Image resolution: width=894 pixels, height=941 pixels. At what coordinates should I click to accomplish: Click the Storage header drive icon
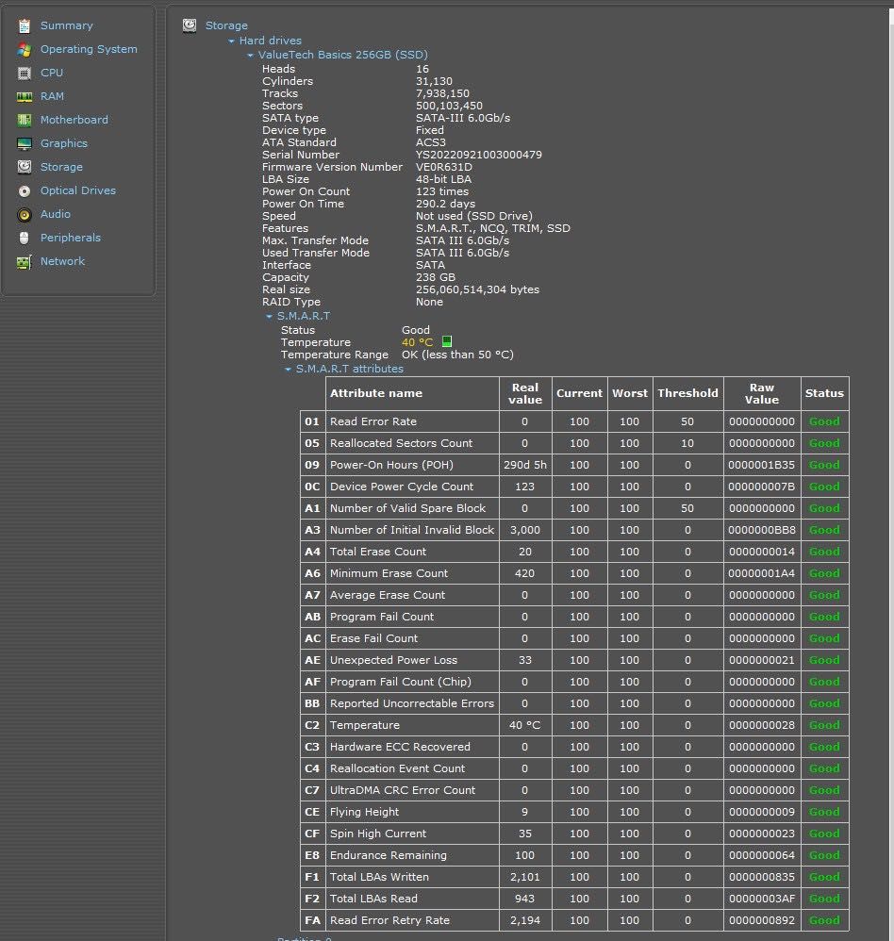pos(190,25)
